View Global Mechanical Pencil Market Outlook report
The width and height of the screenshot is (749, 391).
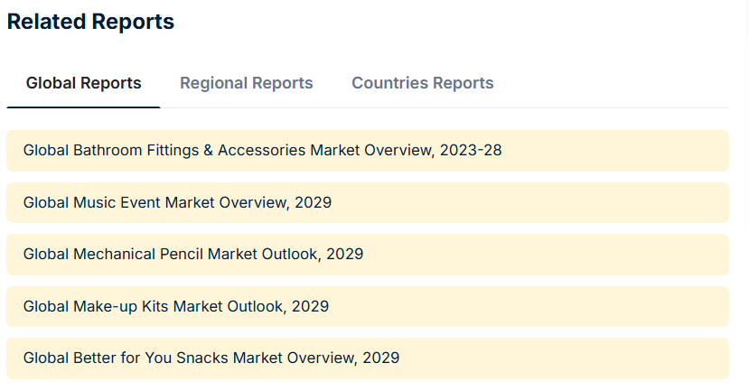(x=192, y=255)
